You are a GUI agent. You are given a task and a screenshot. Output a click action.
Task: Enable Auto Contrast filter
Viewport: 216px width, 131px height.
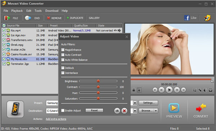63,55
